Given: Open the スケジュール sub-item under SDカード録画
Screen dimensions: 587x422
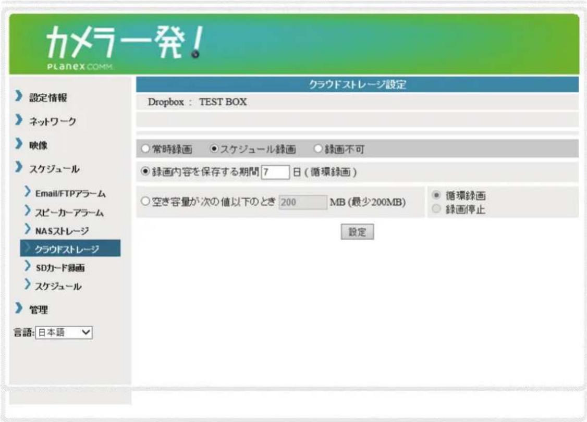Looking at the screenshot, I should coord(58,286).
